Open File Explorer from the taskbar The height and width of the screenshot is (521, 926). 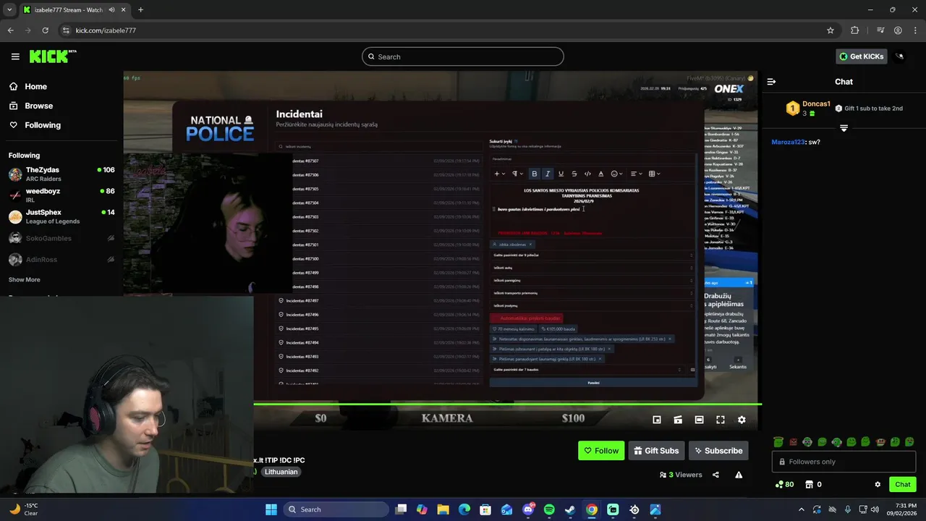point(443,509)
